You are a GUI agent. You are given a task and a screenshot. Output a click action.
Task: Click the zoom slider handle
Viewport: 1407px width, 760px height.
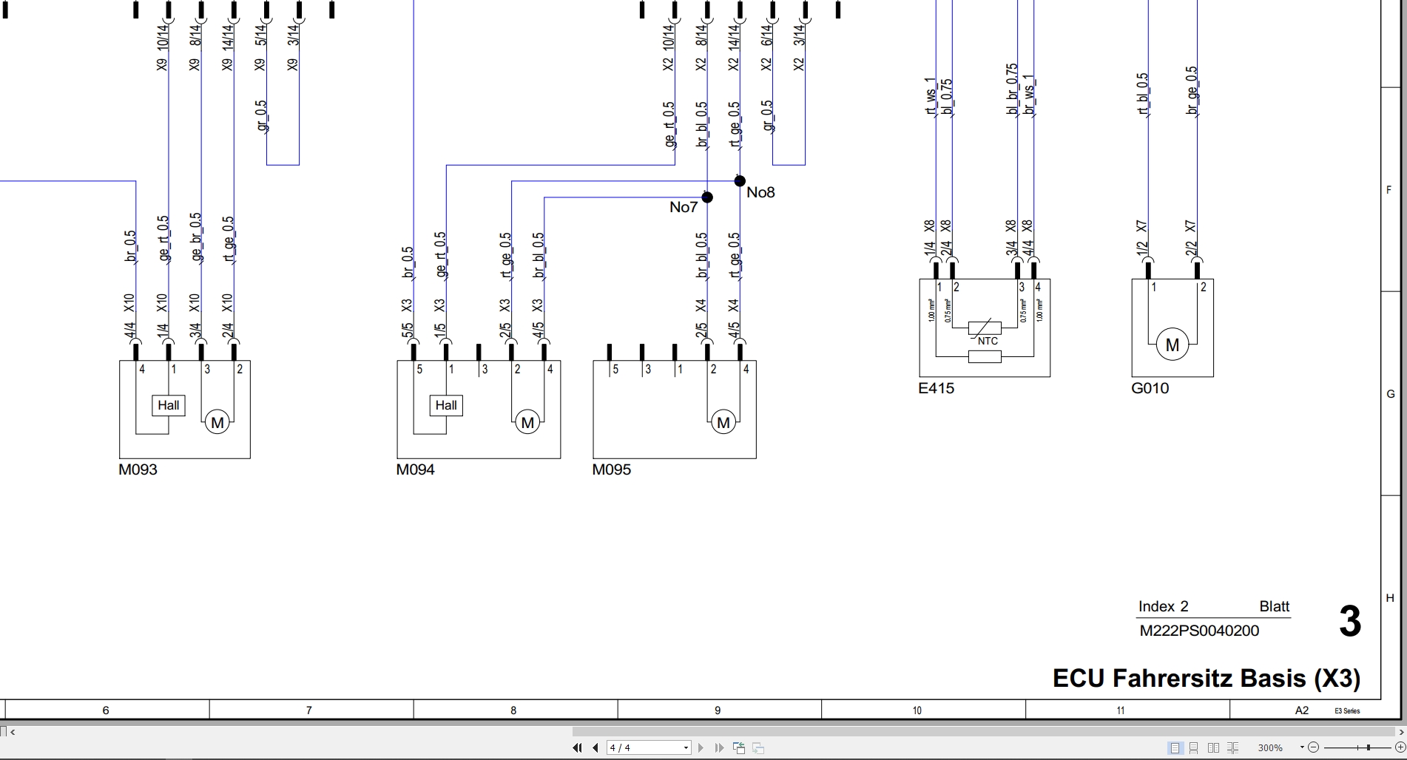1369,748
